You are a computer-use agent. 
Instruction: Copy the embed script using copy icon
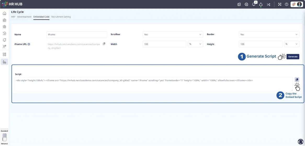[297, 80]
